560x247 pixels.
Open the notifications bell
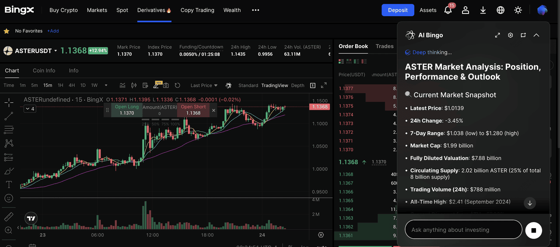coord(448,10)
